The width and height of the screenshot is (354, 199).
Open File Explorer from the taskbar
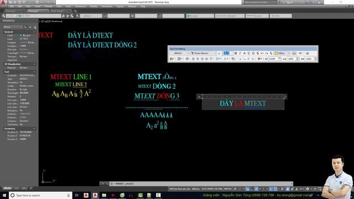[104, 195]
